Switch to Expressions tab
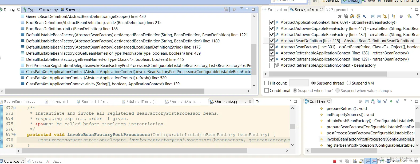The height and width of the screenshot is (164, 420). [x=340, y=10]
